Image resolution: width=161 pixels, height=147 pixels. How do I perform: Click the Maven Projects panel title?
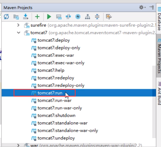tap(18, 8)
